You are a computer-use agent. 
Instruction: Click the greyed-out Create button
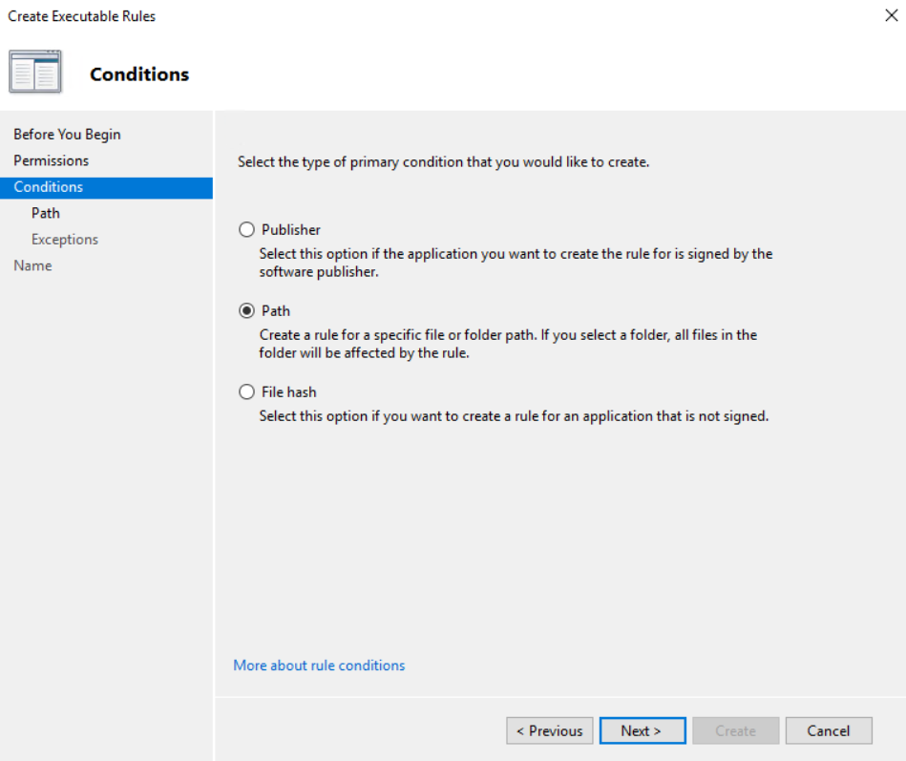pyautogui.click(x=735, y=731)
